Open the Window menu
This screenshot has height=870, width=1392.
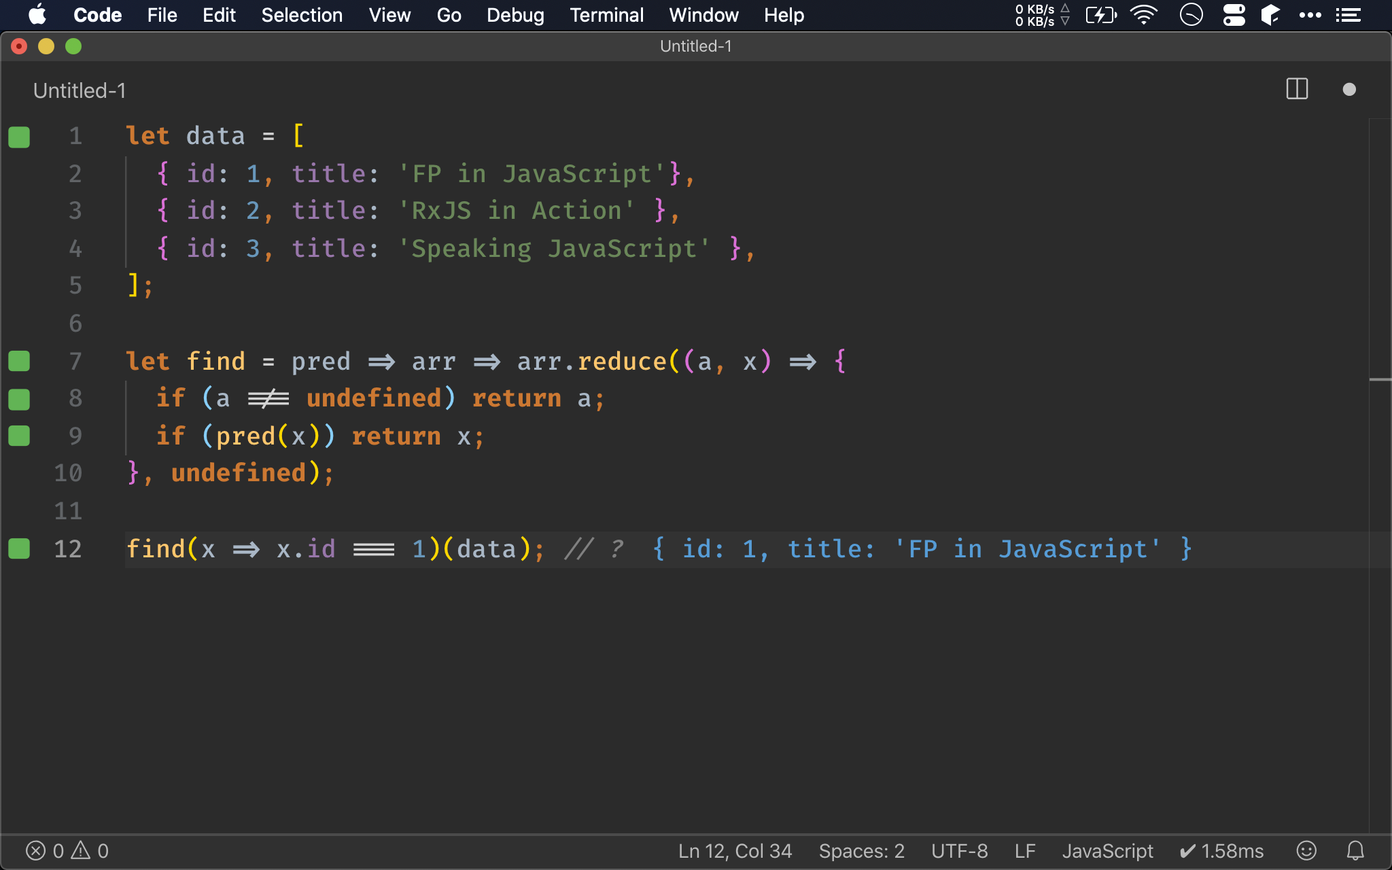click(x=703, y=15)
